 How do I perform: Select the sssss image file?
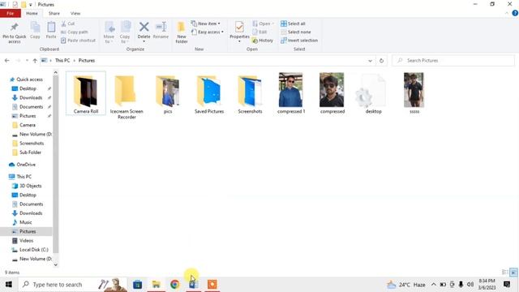[414, 93]
